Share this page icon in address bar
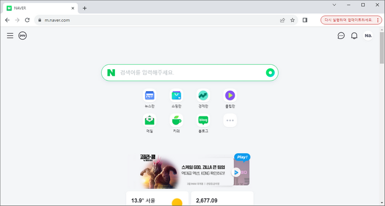This screenshot has height=206, width=385. [x=282, y=20]
